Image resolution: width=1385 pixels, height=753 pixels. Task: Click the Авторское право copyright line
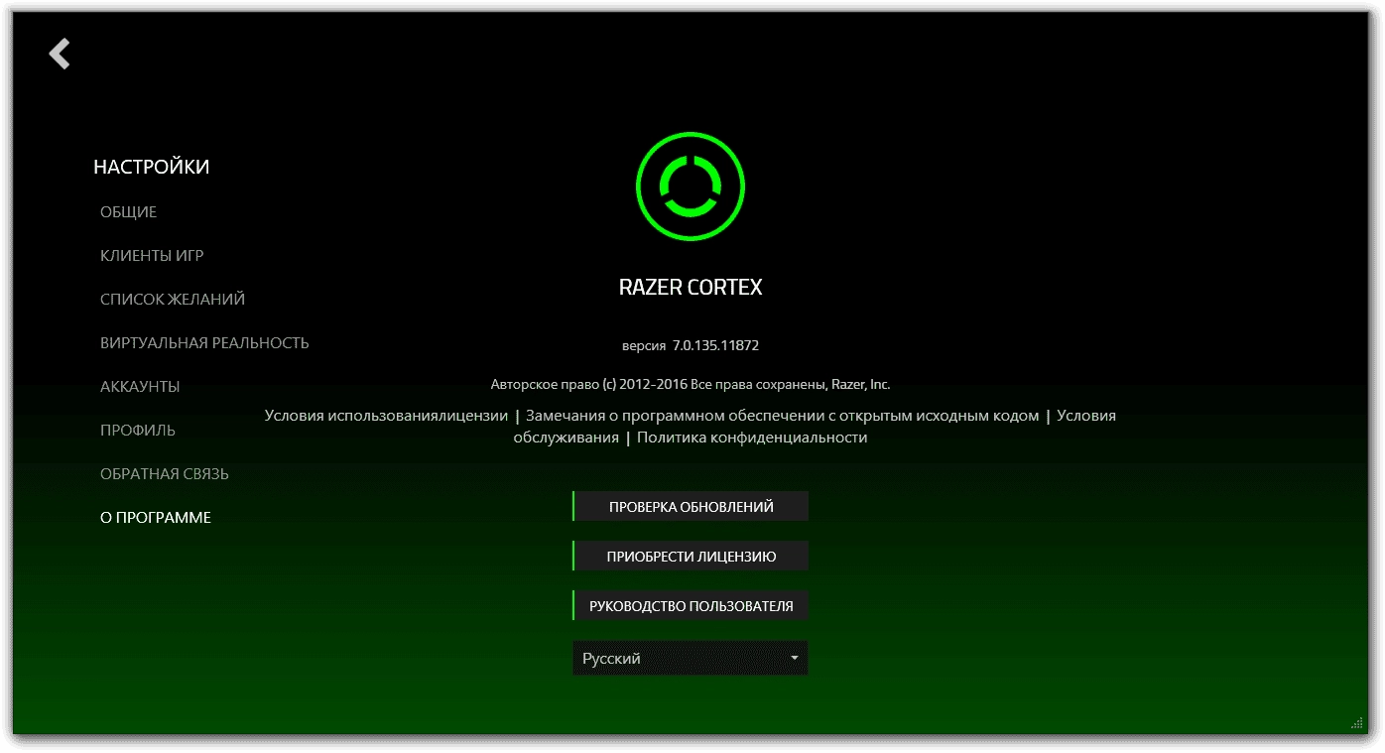(x=691, y=384)
